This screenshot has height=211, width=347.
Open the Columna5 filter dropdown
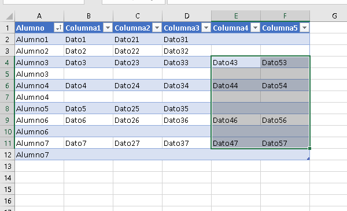[x=305, y=28]
